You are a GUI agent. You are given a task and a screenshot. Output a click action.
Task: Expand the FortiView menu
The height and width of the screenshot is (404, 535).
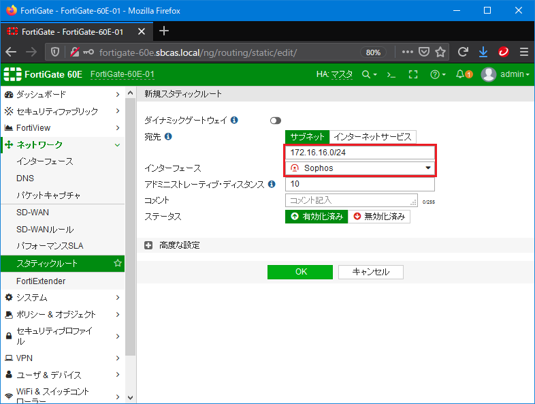(63, 127)
